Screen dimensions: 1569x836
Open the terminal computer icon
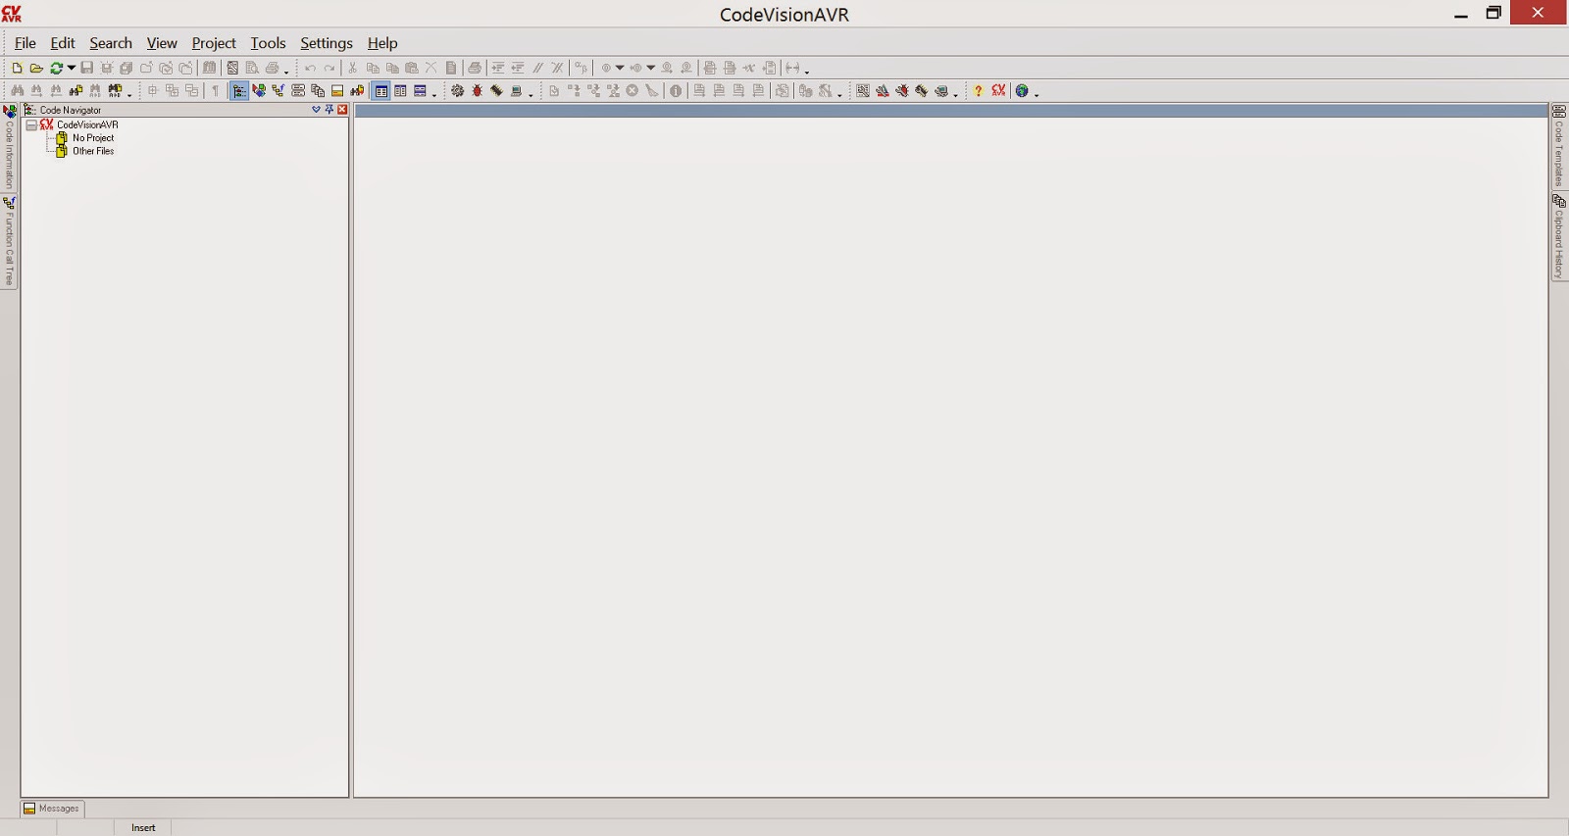click(516, 90)
